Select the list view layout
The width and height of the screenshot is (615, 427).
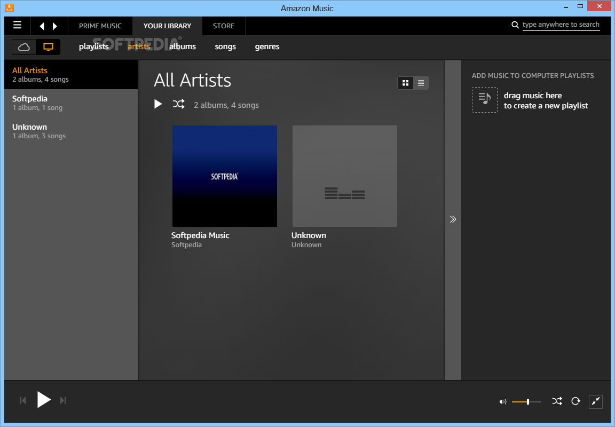pyautogui.click(x=421, y=83)
